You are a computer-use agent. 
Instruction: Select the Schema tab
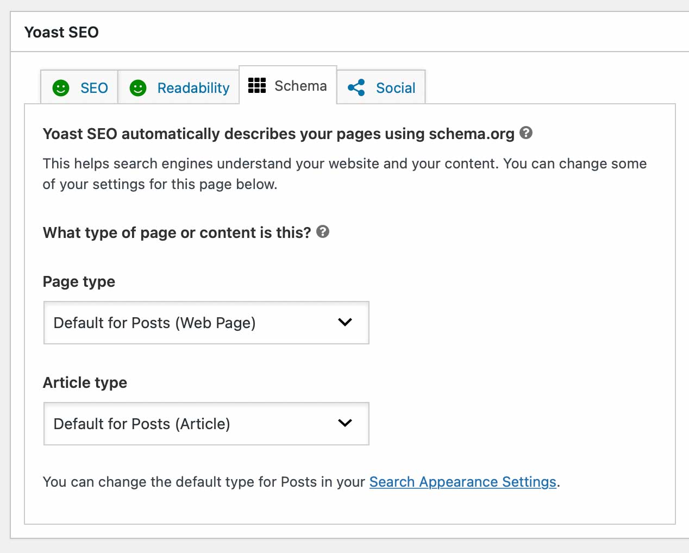[300, 86]
